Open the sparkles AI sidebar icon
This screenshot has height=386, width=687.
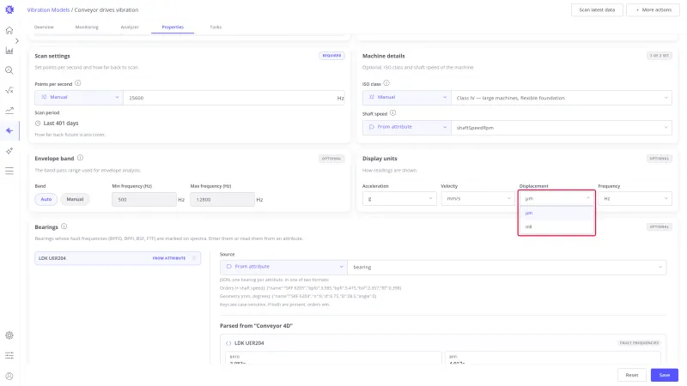pyautogui.click(x=9, y=151)
